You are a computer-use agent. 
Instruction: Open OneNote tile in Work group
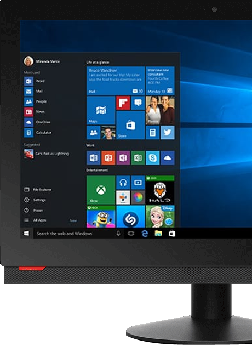(123, 157)
